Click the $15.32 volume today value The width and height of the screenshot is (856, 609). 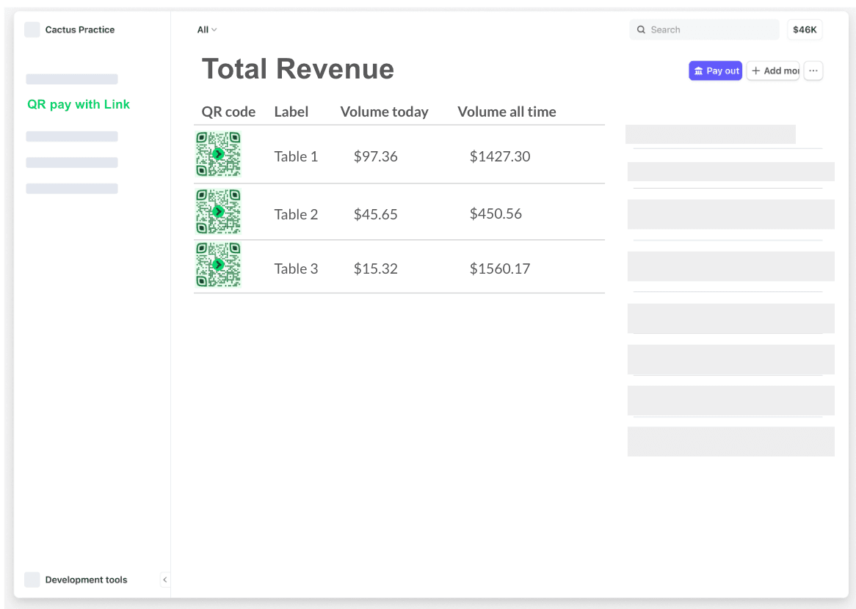pyautogui.click(x=376, y=269)
